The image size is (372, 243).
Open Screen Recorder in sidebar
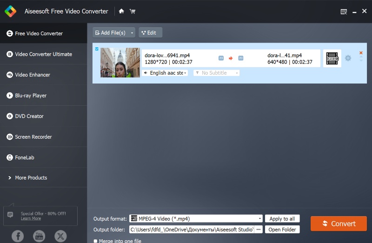[43, 137]
